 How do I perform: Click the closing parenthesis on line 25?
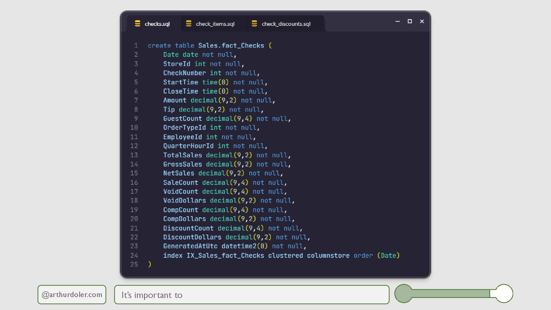click(150, 264)
